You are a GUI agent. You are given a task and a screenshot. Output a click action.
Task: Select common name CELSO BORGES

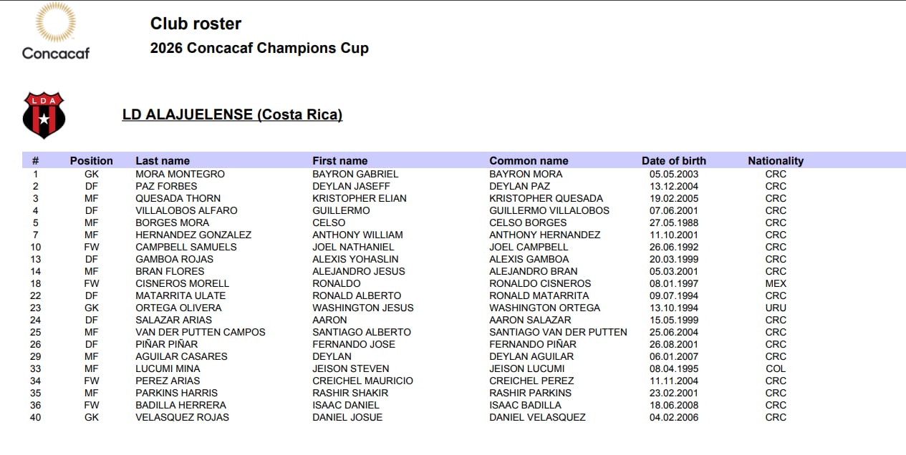[x=528, y=222]
